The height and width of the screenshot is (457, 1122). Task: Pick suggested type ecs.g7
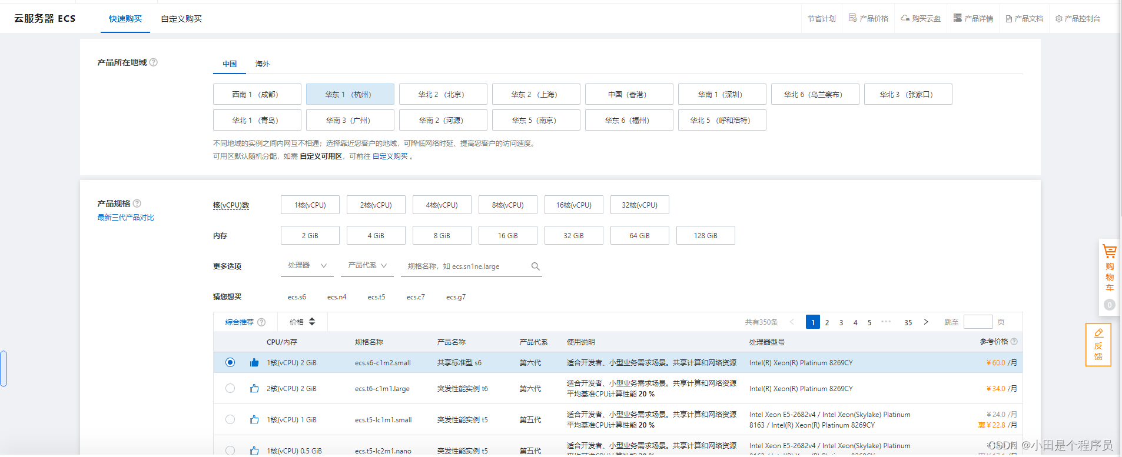456,297
